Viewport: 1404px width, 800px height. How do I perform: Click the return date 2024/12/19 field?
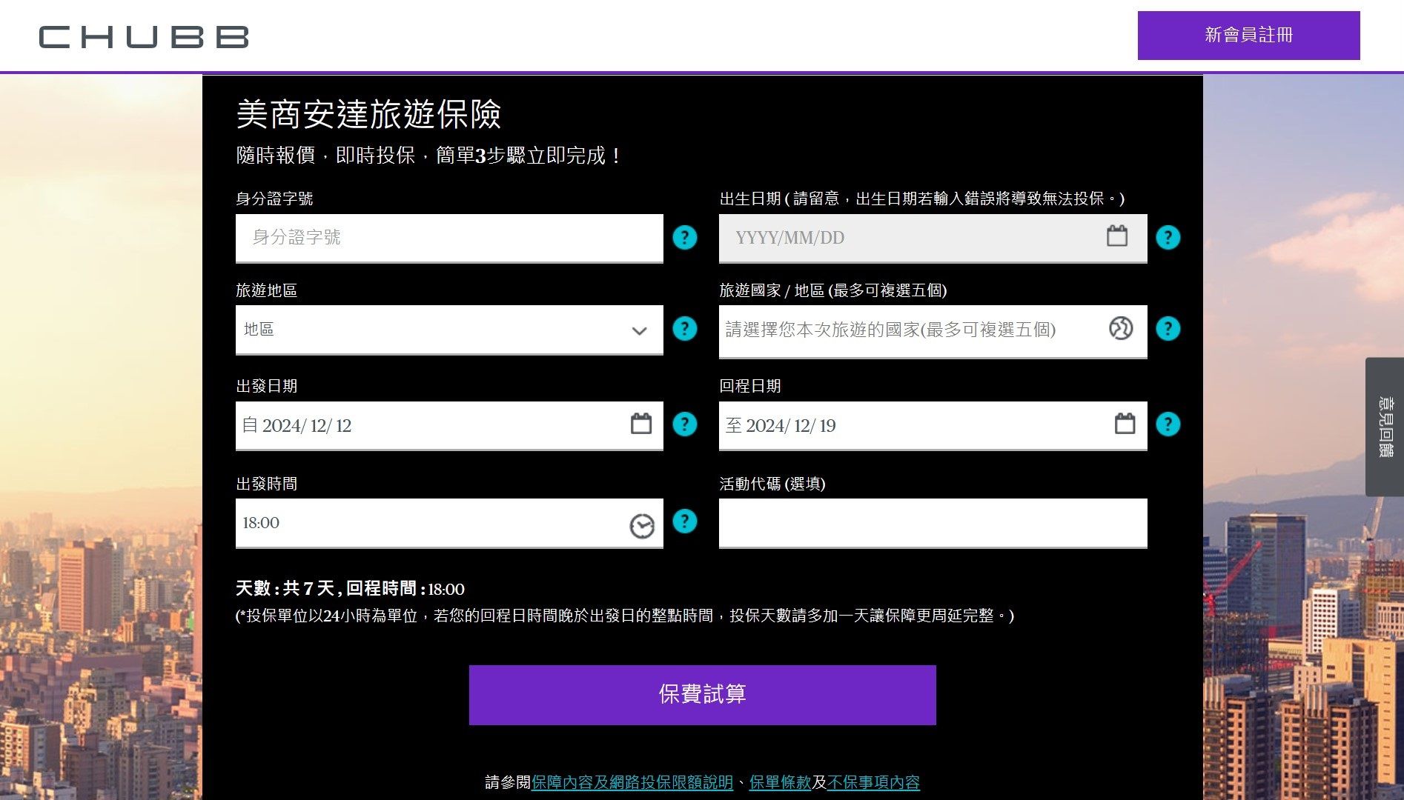(x=933, y=425)
